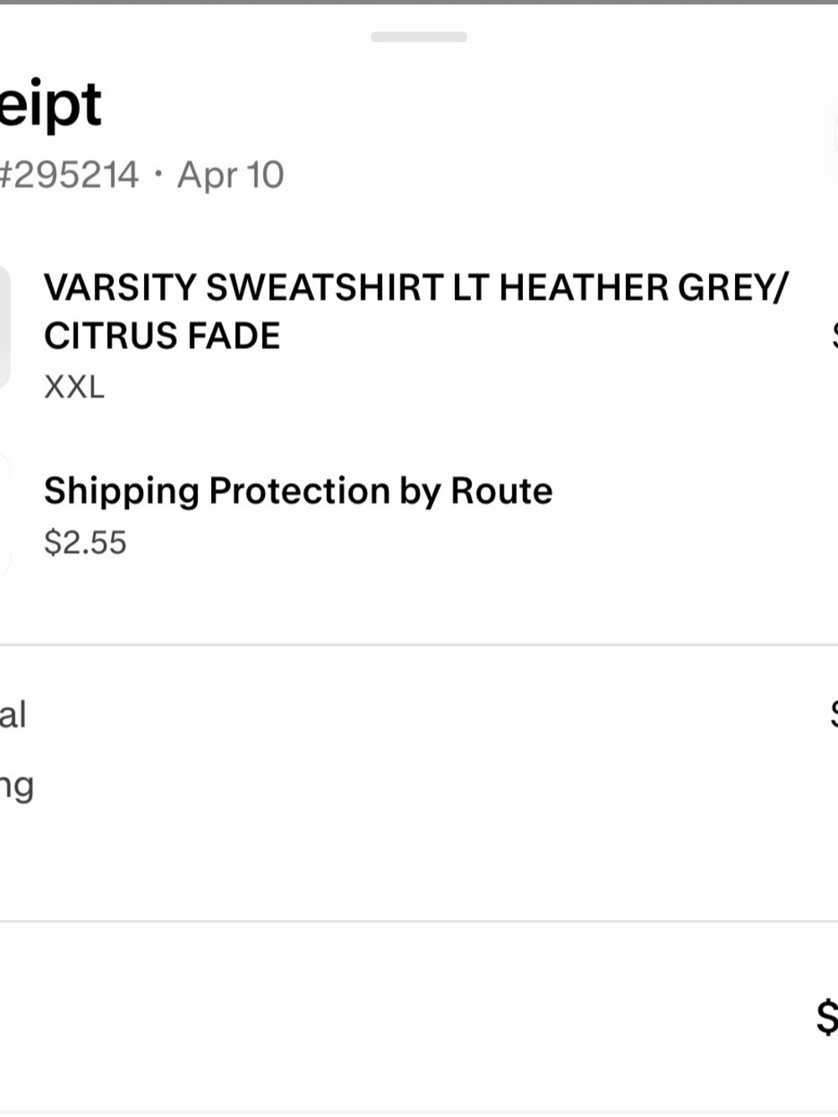Click the subtotal amount at right edge
Viewport: 838px width, 1117px height.
click(834, 714)
